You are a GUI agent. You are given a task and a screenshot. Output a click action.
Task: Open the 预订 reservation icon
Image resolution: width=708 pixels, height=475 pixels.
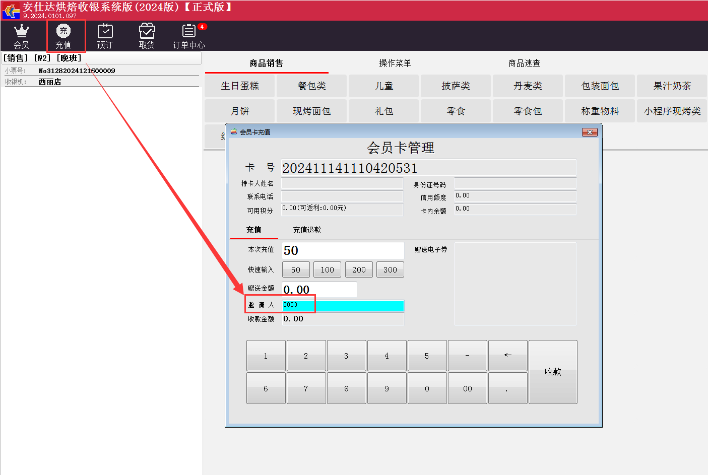[105, 36]
